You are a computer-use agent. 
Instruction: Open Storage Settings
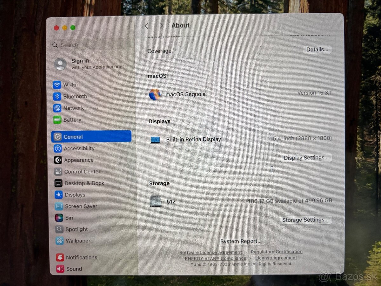(306, 220)
